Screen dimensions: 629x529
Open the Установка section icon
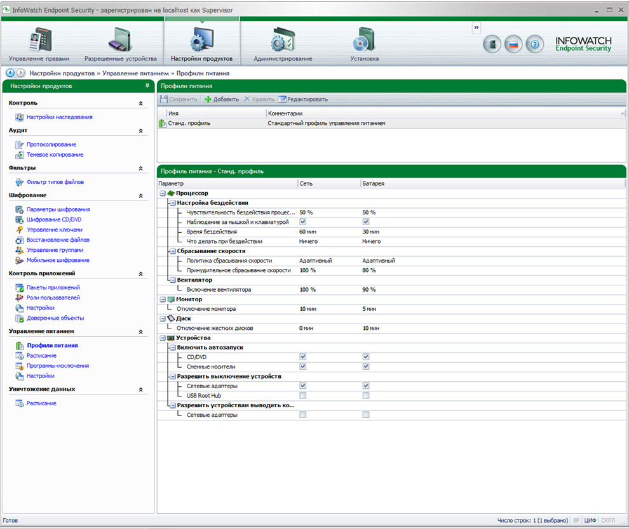(x=364, y=39)
